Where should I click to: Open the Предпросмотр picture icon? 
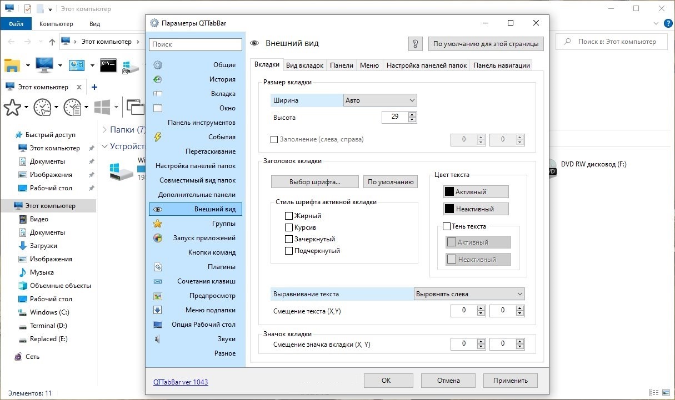pyautogui.click(x=158, y=296)
